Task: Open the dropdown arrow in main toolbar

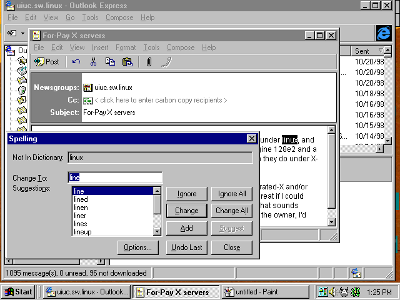Action: click(x=22, y=33)
